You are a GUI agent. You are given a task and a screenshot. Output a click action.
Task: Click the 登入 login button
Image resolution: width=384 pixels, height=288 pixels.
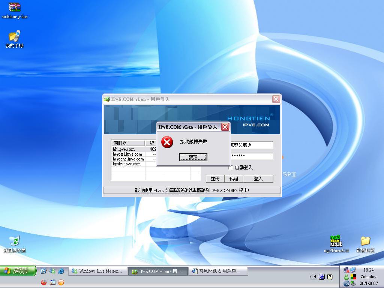point(258,179)
